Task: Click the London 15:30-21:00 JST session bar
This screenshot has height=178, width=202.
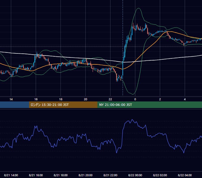Action: pyautogui.click(x=63, y=105)
